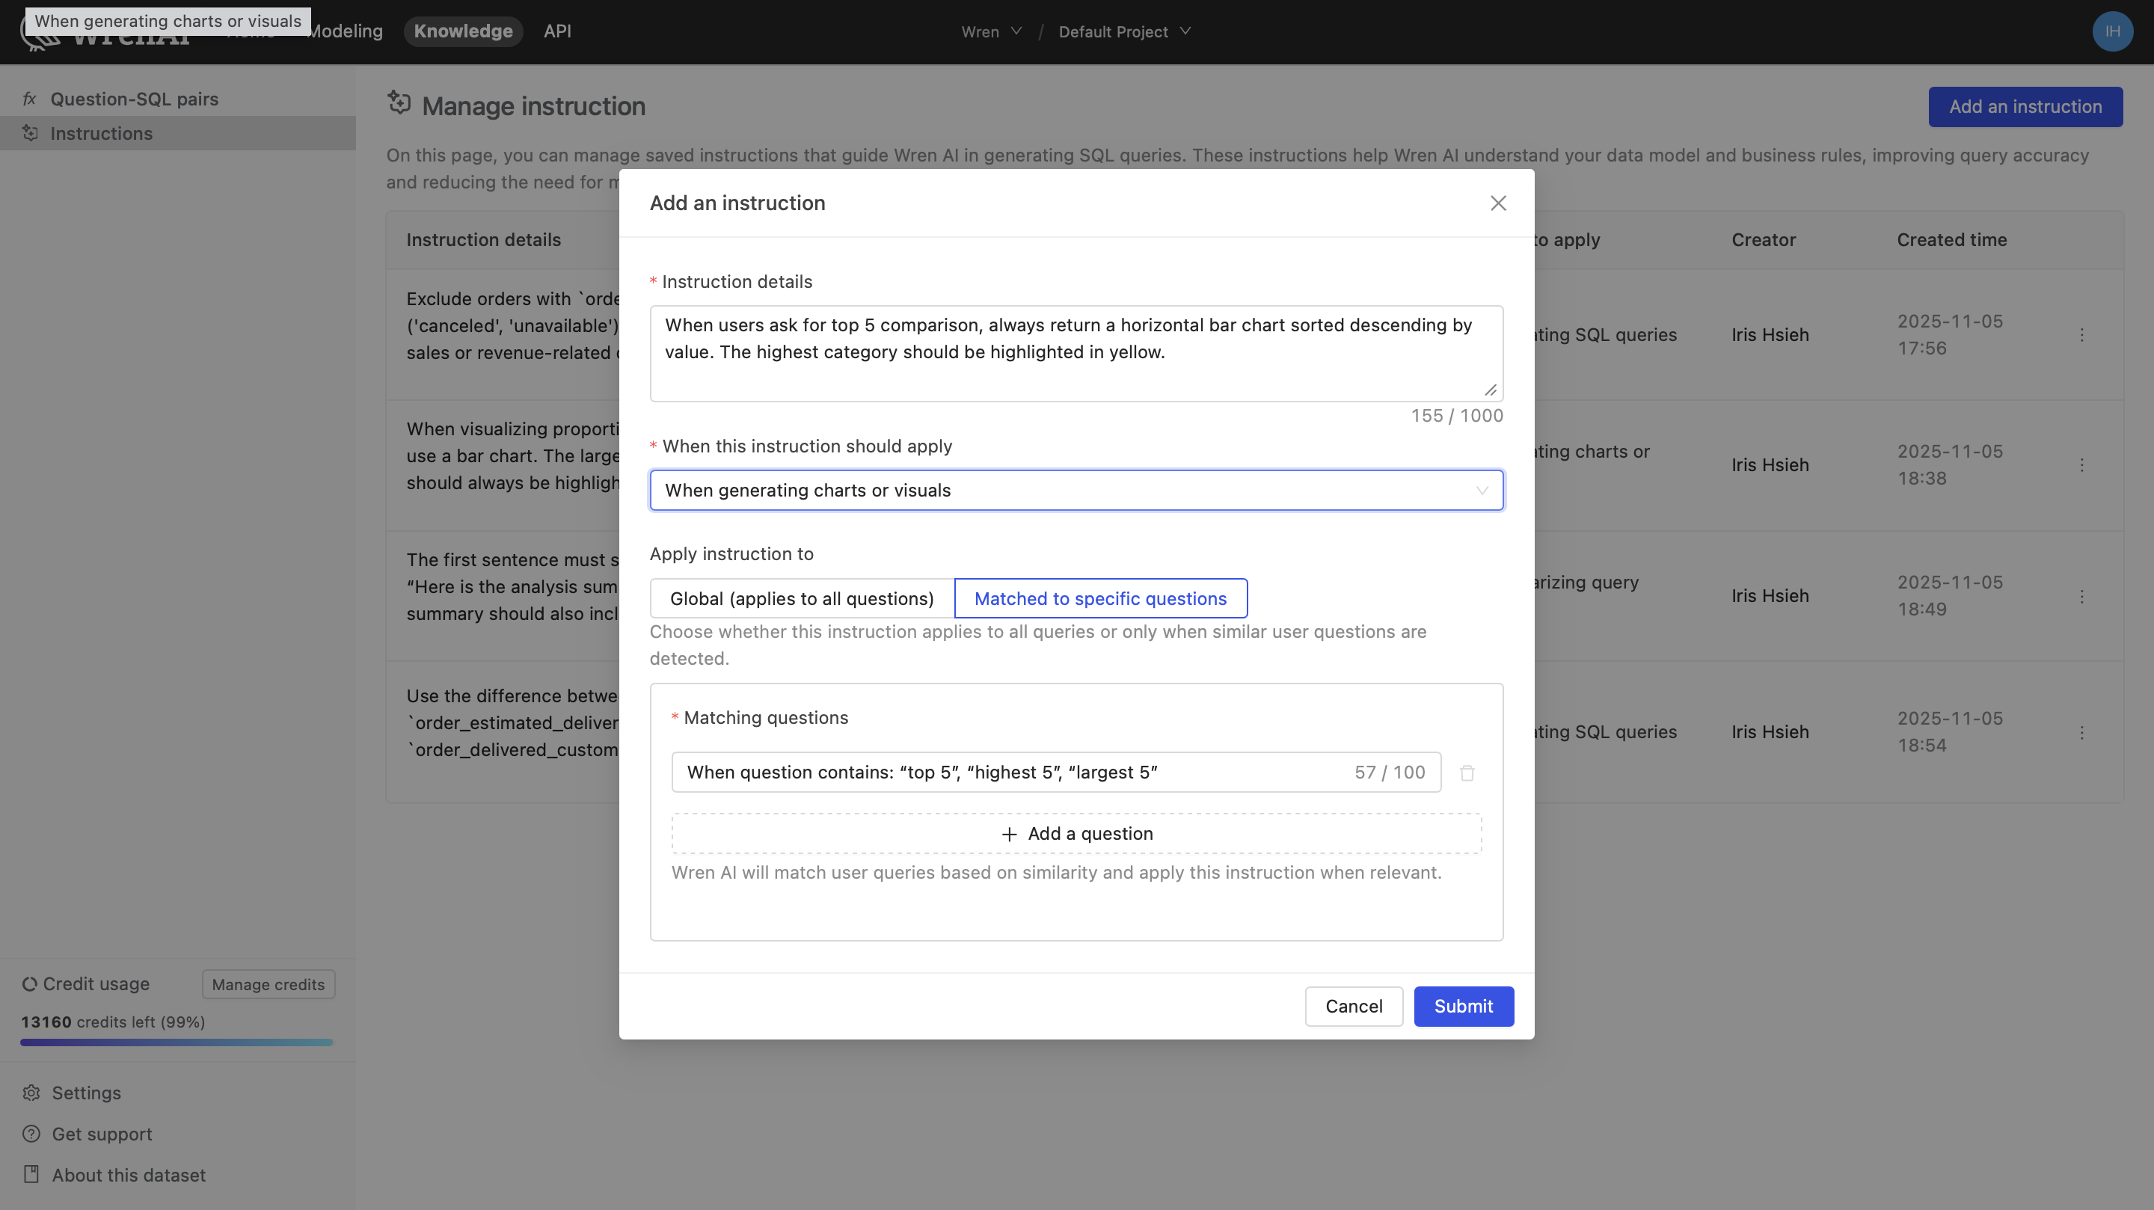The image size is (2154, 1210).
Task: Close the Add an instruction dialog
Action: click(1497, 203)
